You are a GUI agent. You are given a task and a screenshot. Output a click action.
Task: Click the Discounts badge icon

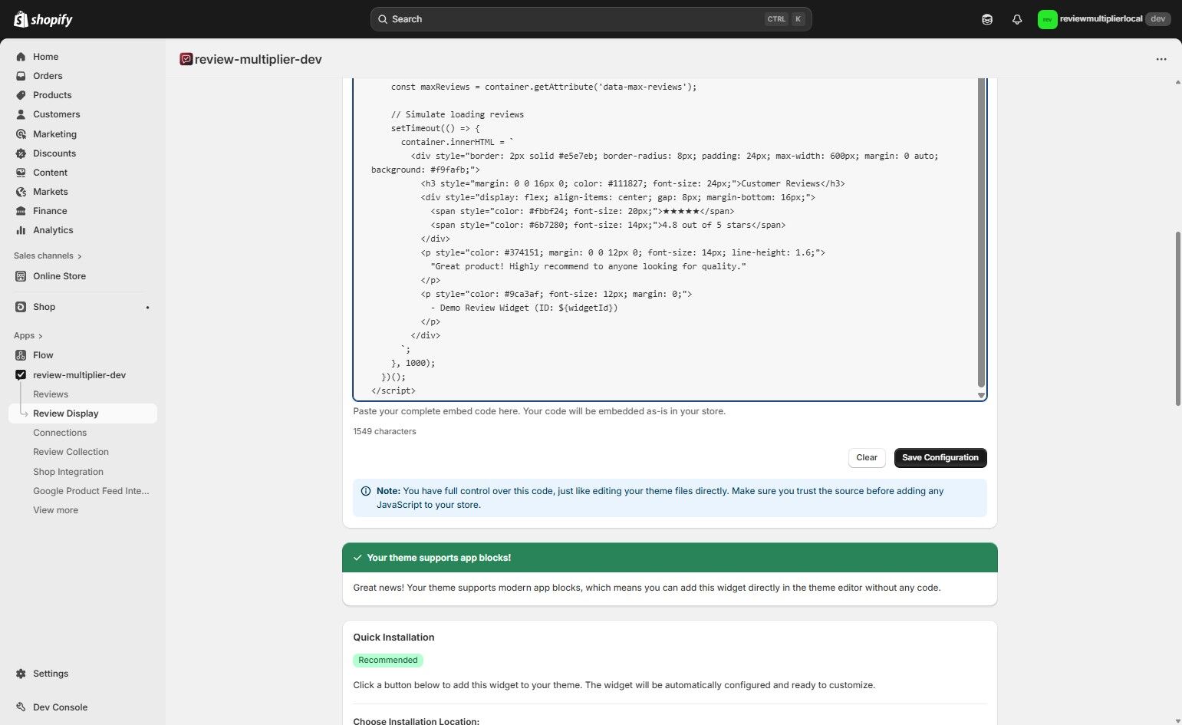click(x=21, y=153)
